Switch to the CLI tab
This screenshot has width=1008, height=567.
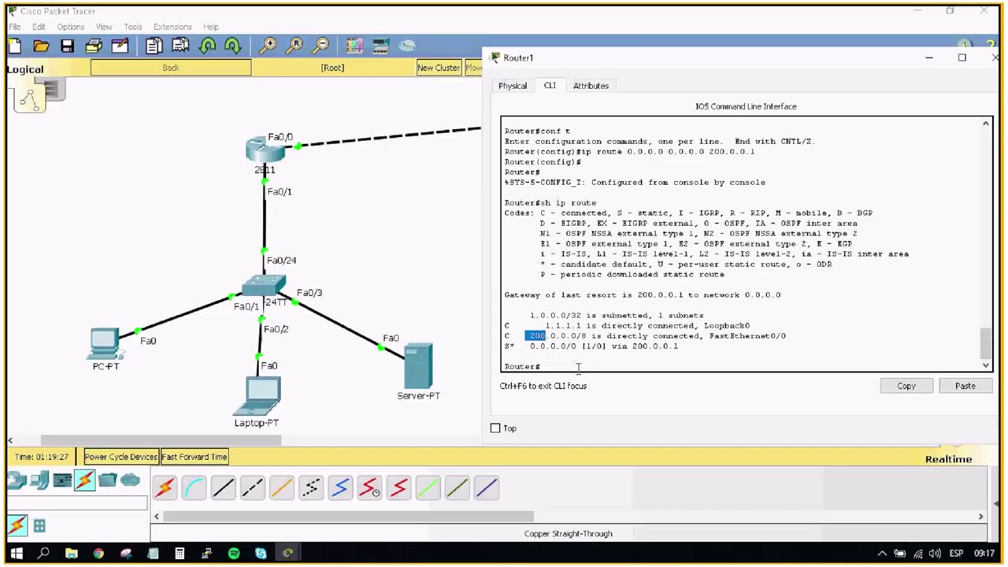point(550,85)
